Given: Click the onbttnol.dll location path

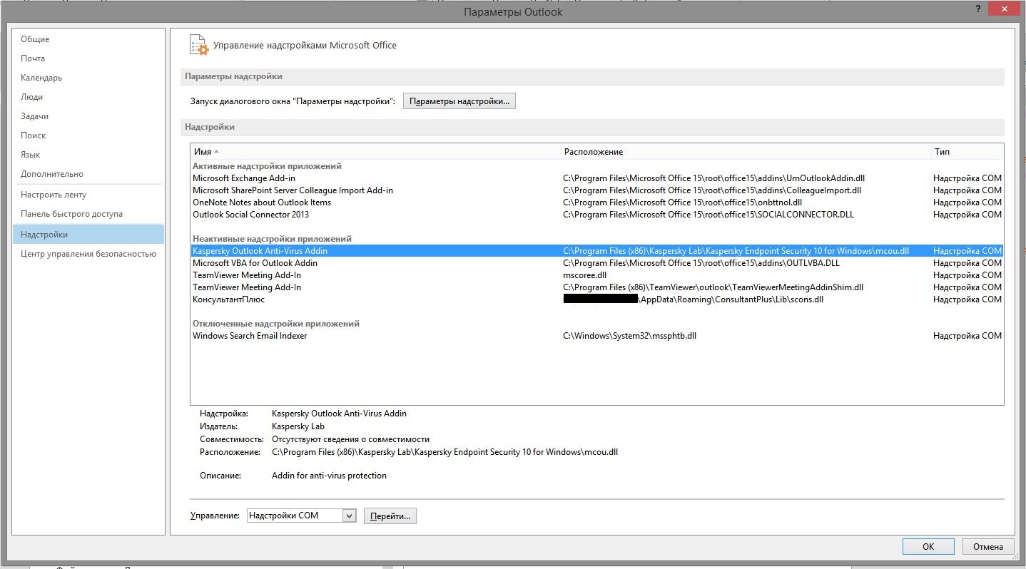Looking at the screenshot, I should (682, 203).
